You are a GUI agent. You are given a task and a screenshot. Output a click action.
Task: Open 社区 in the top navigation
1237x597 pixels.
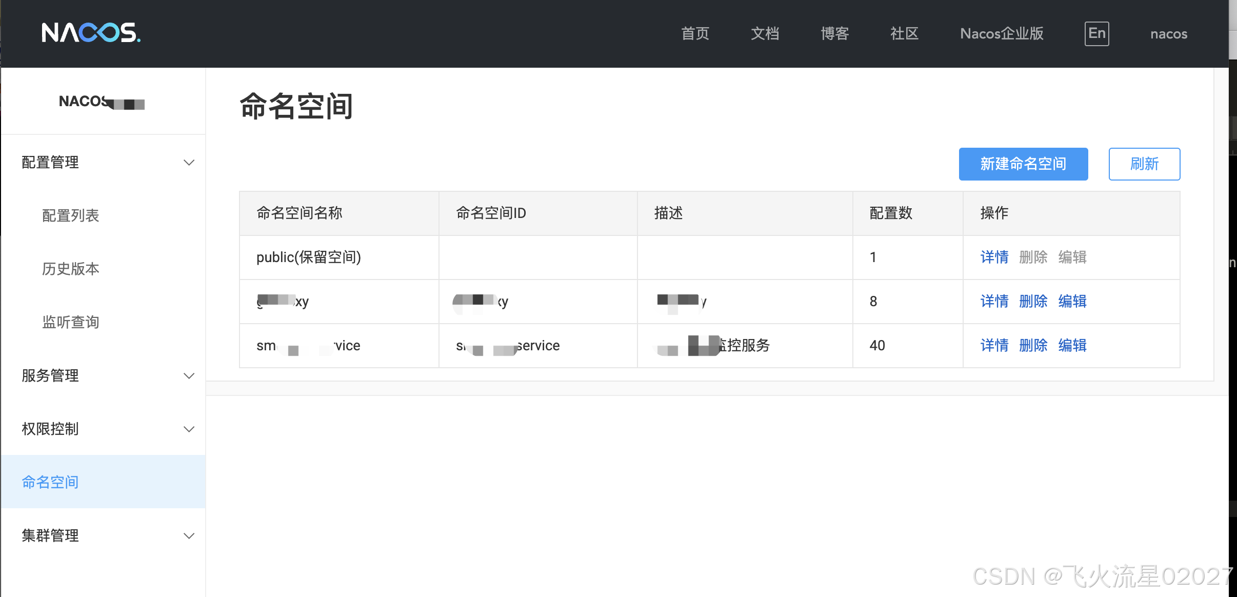coord(904,34)
